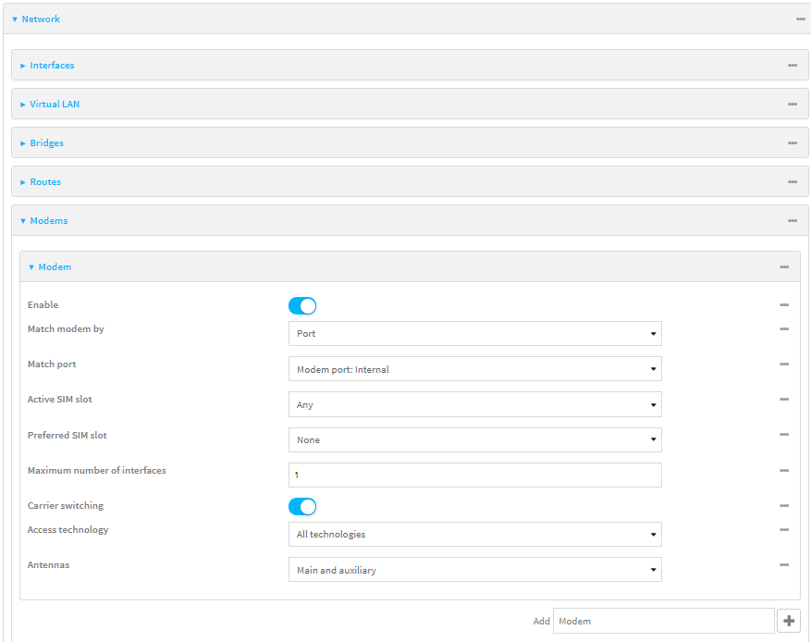Click the Maximum number of interfaces field
This screenshot has width=811, height=642.
(x=474, y=475)
